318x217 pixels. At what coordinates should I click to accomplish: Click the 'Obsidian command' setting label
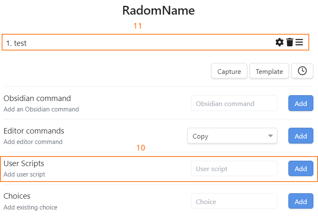point(37,98)
